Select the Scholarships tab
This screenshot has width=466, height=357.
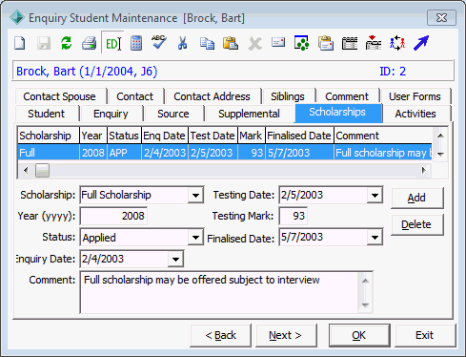coord(337,113)
